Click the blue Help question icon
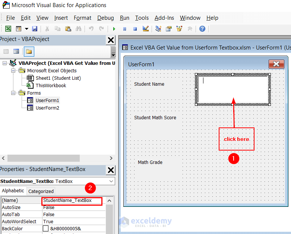Screen dimensions: 291x234 [202, 29]
